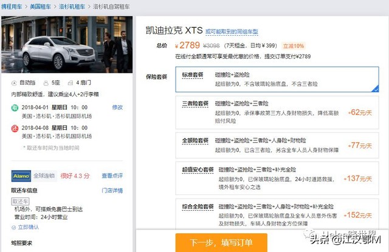Click 修改 to edit rental dates
This screenshot has width=389, height=252.
(117, 107)
